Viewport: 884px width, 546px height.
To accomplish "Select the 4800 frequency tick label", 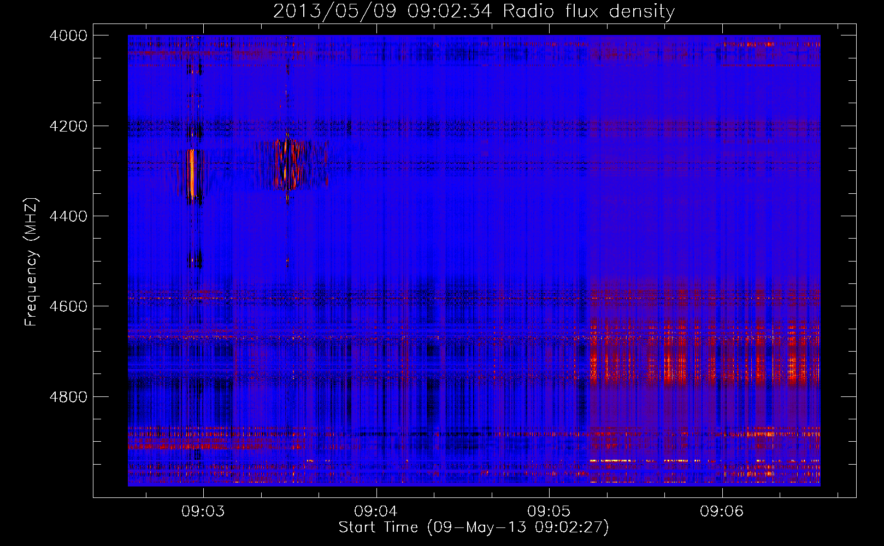I will (x=68, y=397).
